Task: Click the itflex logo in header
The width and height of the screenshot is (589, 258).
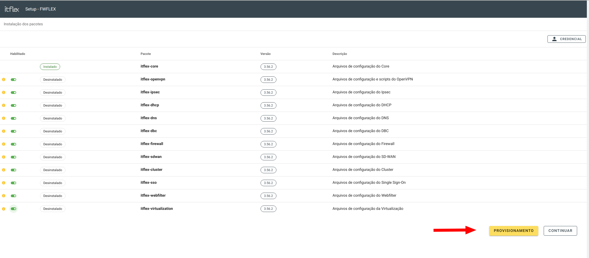Action: [x=12, y=9]
